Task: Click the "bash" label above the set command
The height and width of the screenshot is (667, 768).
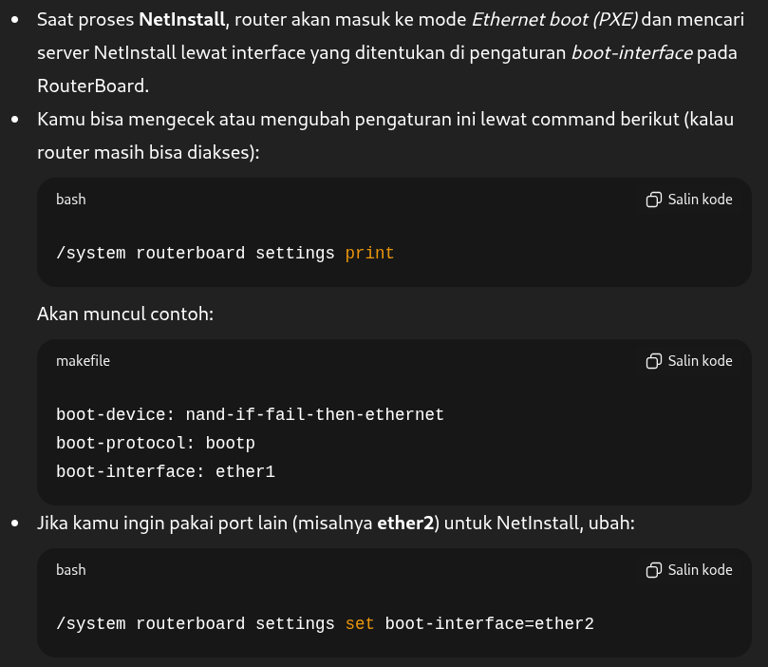Action: click(x=71, y=570)
